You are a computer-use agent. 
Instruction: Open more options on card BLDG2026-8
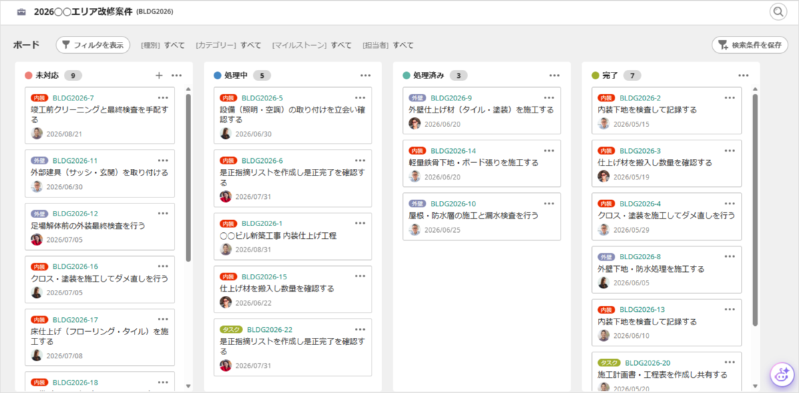[730, 256]
